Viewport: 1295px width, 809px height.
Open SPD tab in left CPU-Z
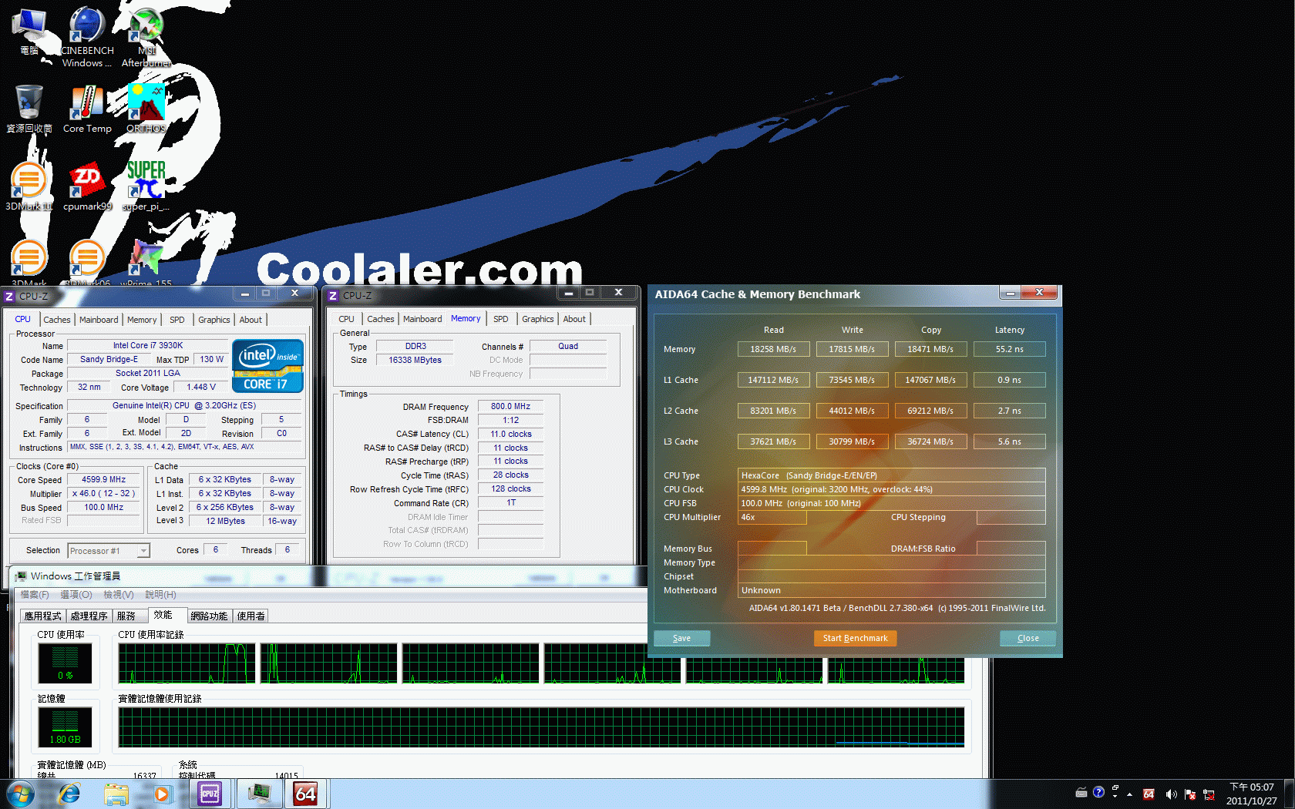pyautogui.click(x=177, y=320)
